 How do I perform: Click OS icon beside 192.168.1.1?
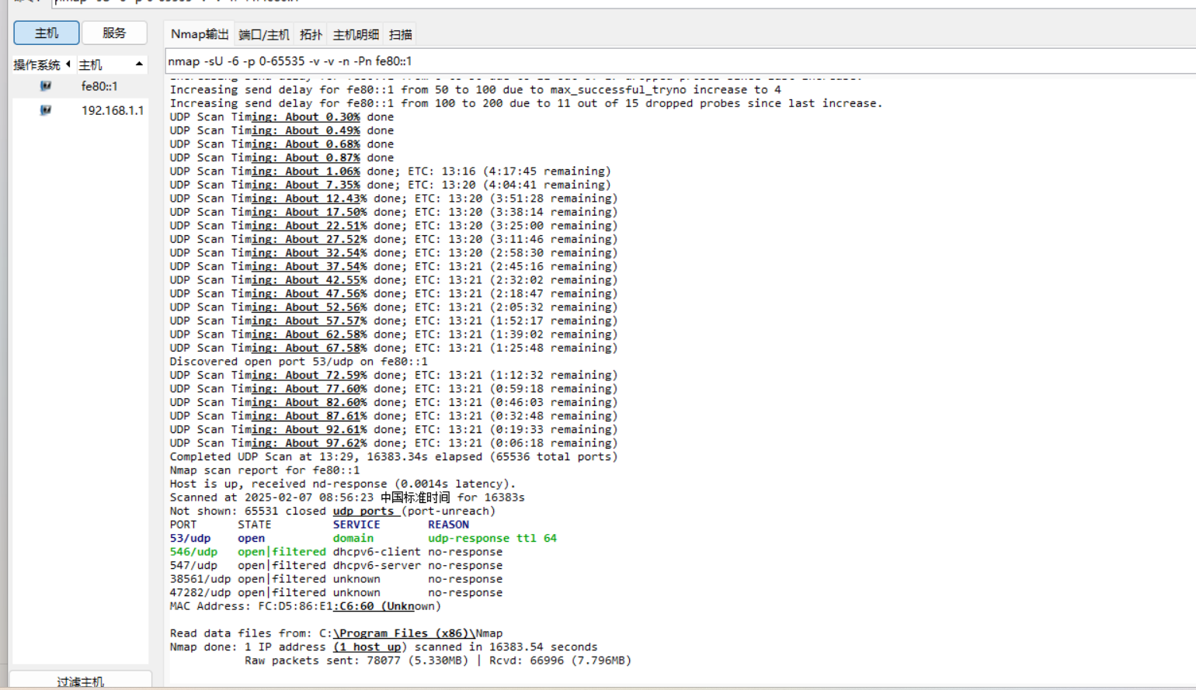(x=46, y=110)
